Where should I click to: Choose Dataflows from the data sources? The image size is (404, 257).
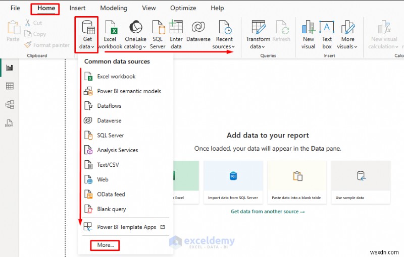[125, 106]
